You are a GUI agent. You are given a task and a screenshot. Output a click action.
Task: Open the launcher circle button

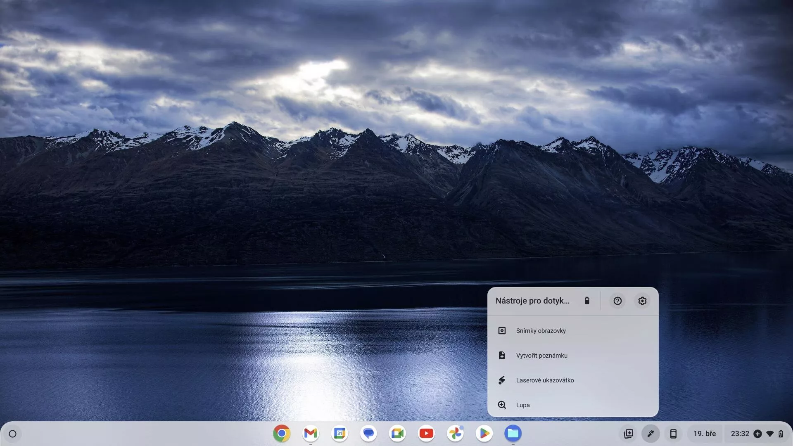pyautogui.click(x=12, y=434)
